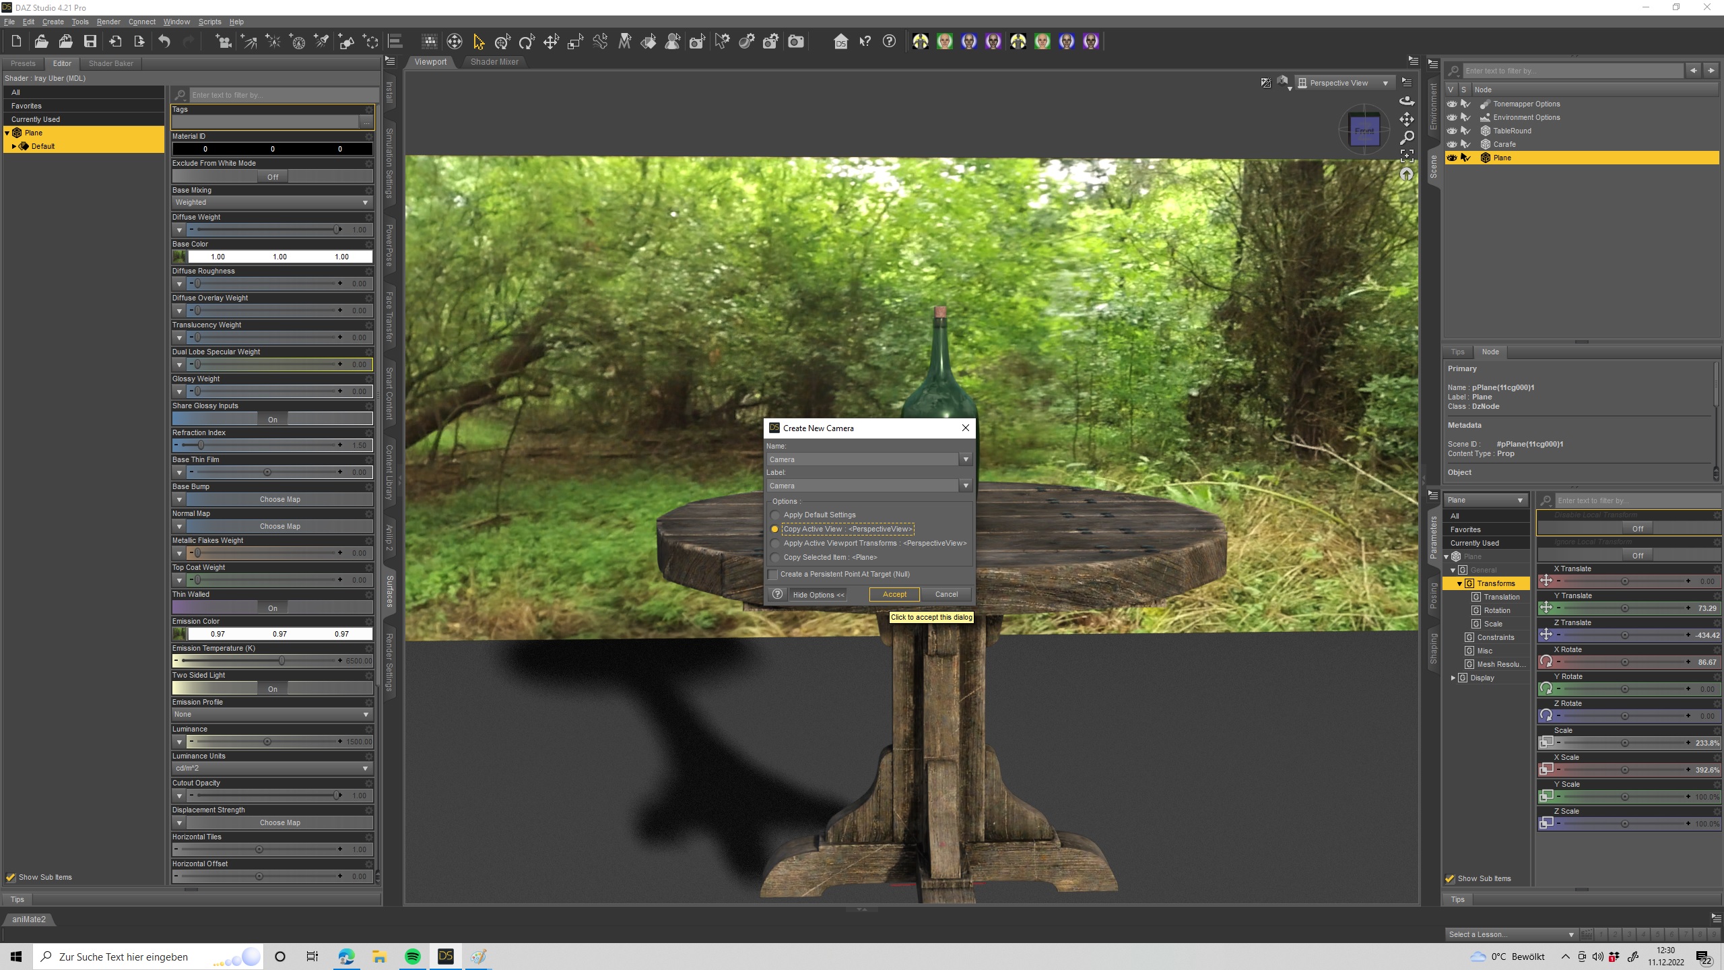The image size is (1724, 970).
Task: Select the Universal manipulator tool
Action: (x=502, y=42)
